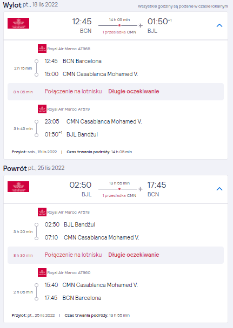Screen dimensions: 233x328
Task: Click the red stopover dot on return route
Action: [x=119, y=189]
